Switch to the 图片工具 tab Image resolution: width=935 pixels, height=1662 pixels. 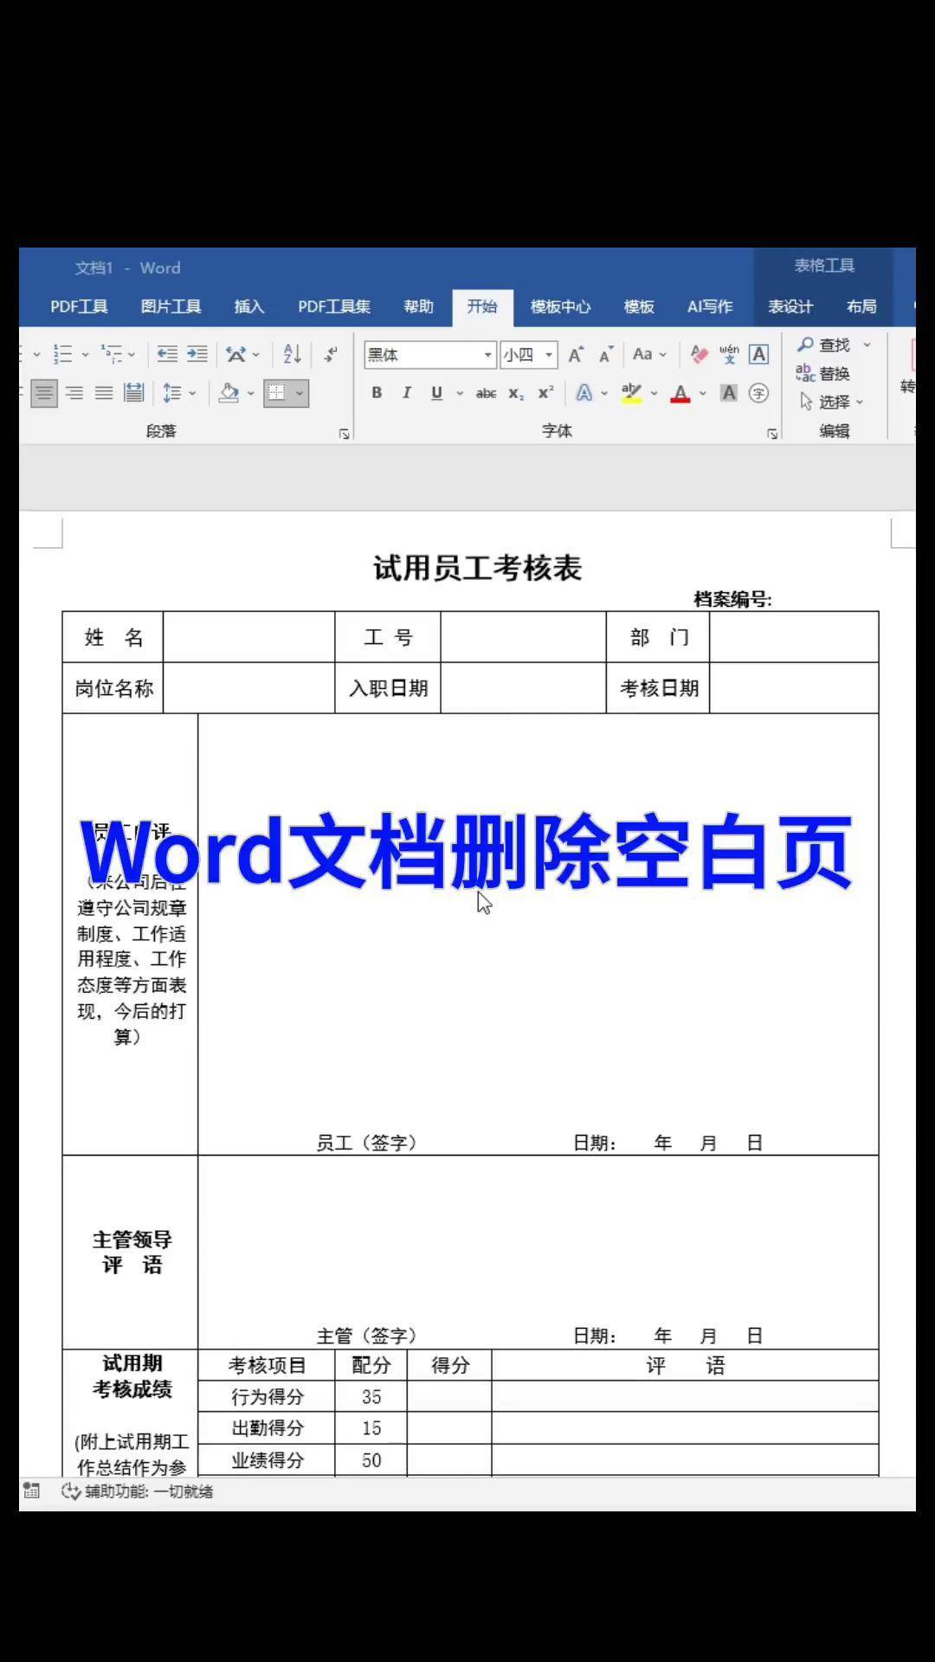pyautogui.click(x=171, y=306)
